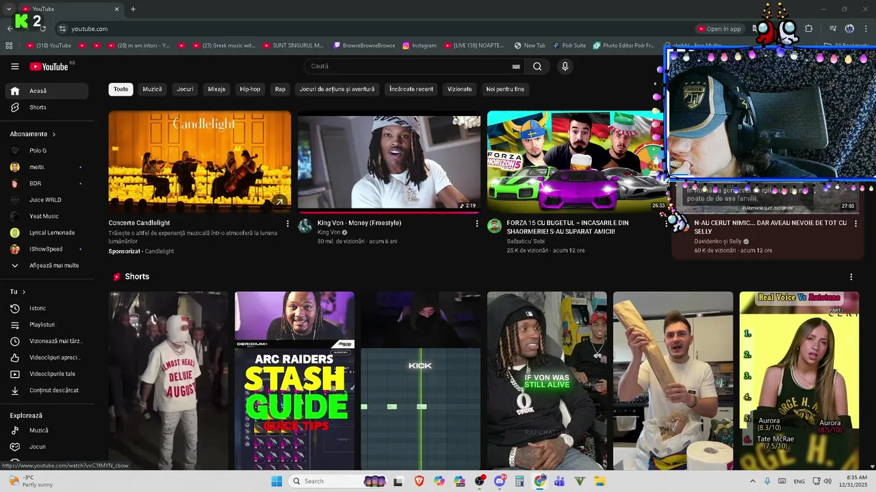Open Salbaticu' Sebi channel avatar
This screenshot has width=876, height=492.
[x=494, y=226]
